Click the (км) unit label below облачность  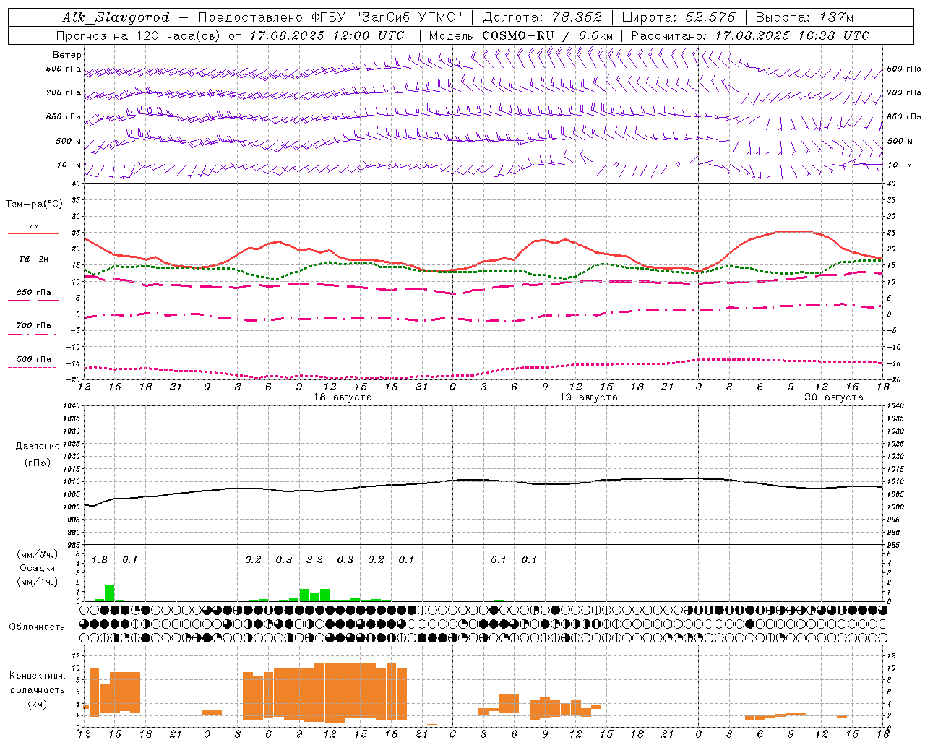pyautogui.click(x=38, y=704)
